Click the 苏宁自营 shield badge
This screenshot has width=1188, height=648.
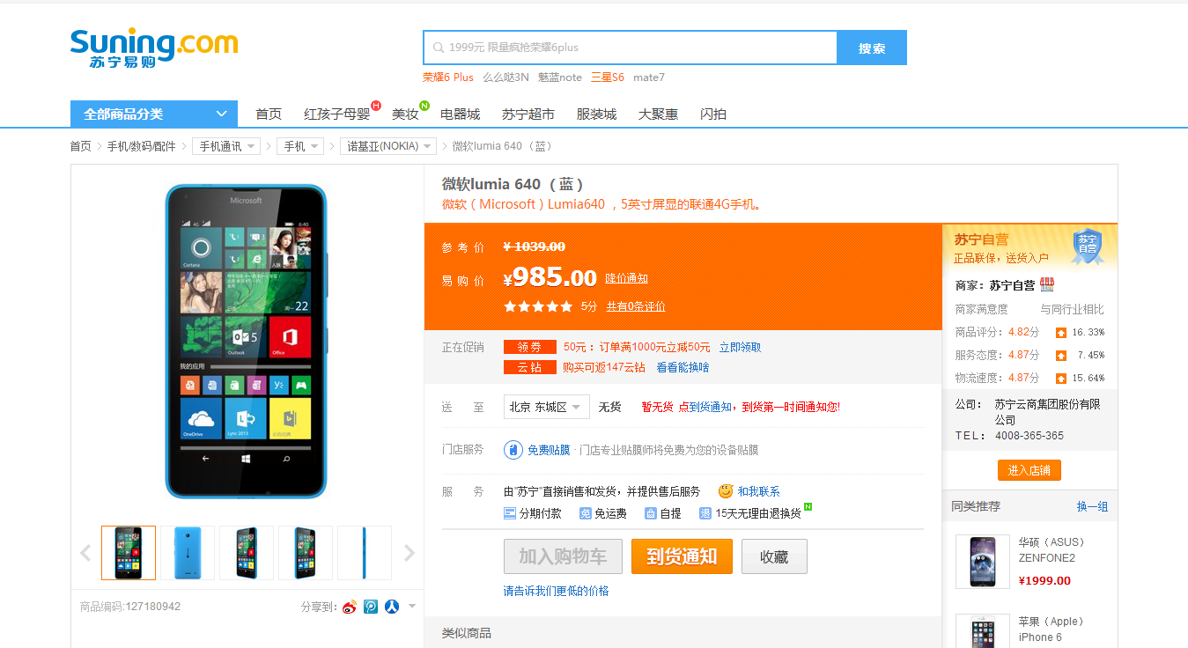(x=1088, y=245)
